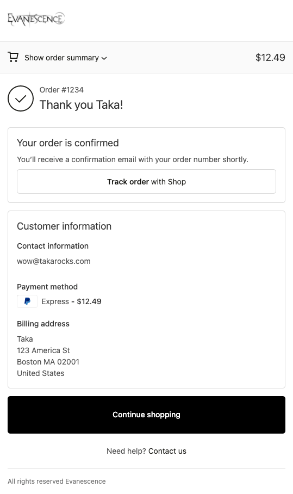Select the wow@takarocks.com email text

pyautogui.click(x=53, y=261)
